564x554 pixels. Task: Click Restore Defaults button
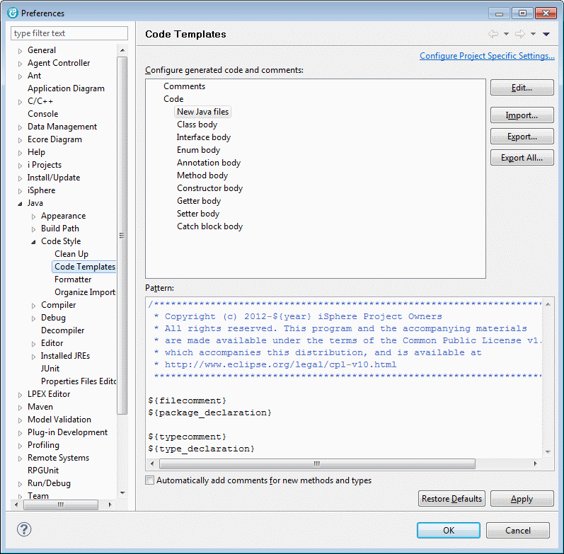(451, 499)
